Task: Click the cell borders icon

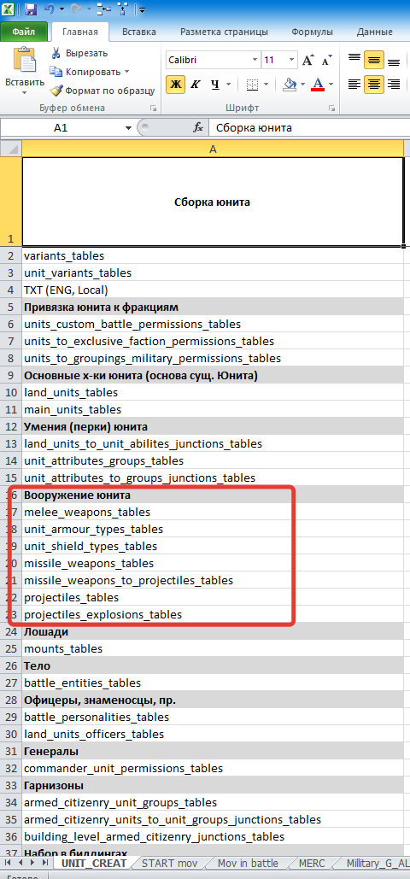Action: tap(252, 85)
